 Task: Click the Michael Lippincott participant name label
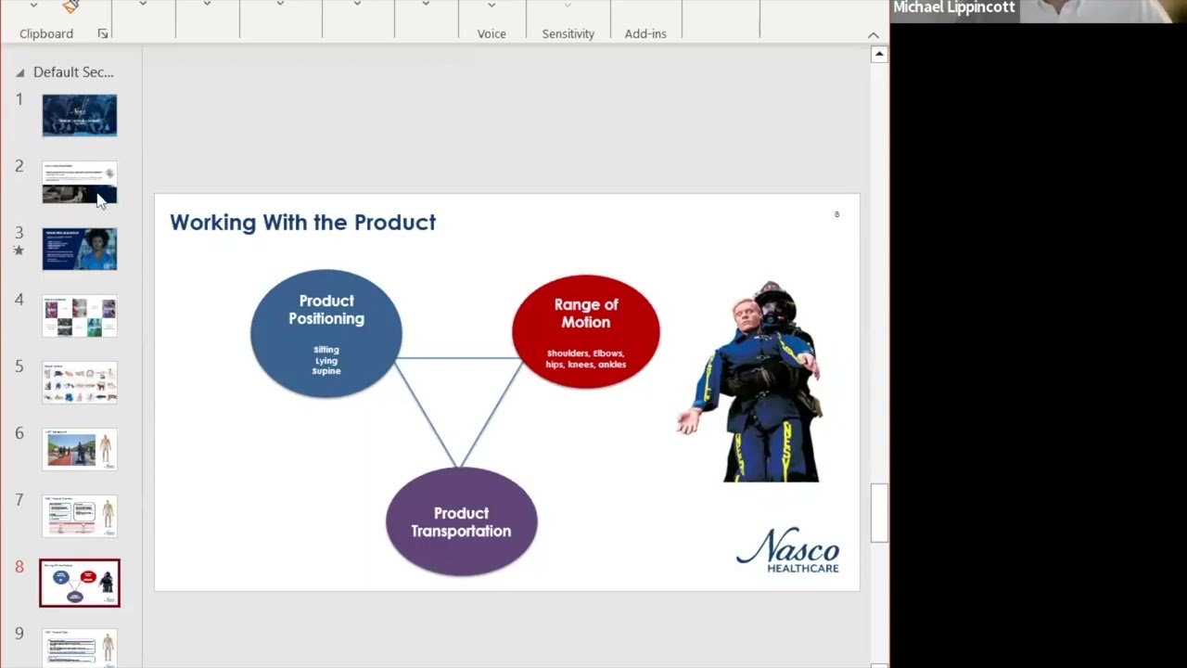coord(953,7)
